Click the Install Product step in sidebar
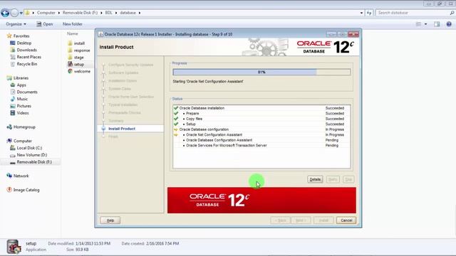The width and height of the screenshot is (456, 256). tap(122, 129)
